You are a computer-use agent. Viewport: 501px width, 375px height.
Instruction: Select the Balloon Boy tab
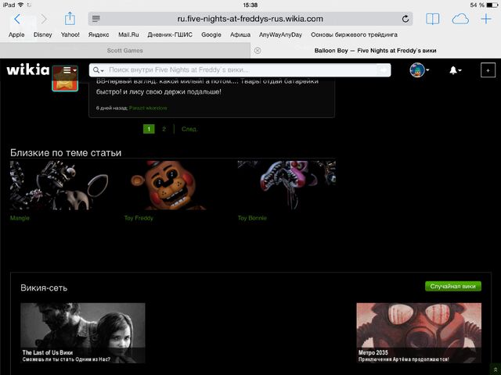(375, 50)
